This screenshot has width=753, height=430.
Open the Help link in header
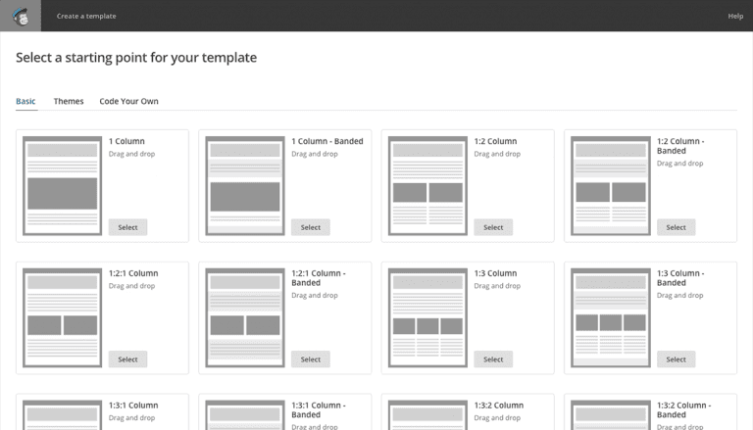(735, 16)
